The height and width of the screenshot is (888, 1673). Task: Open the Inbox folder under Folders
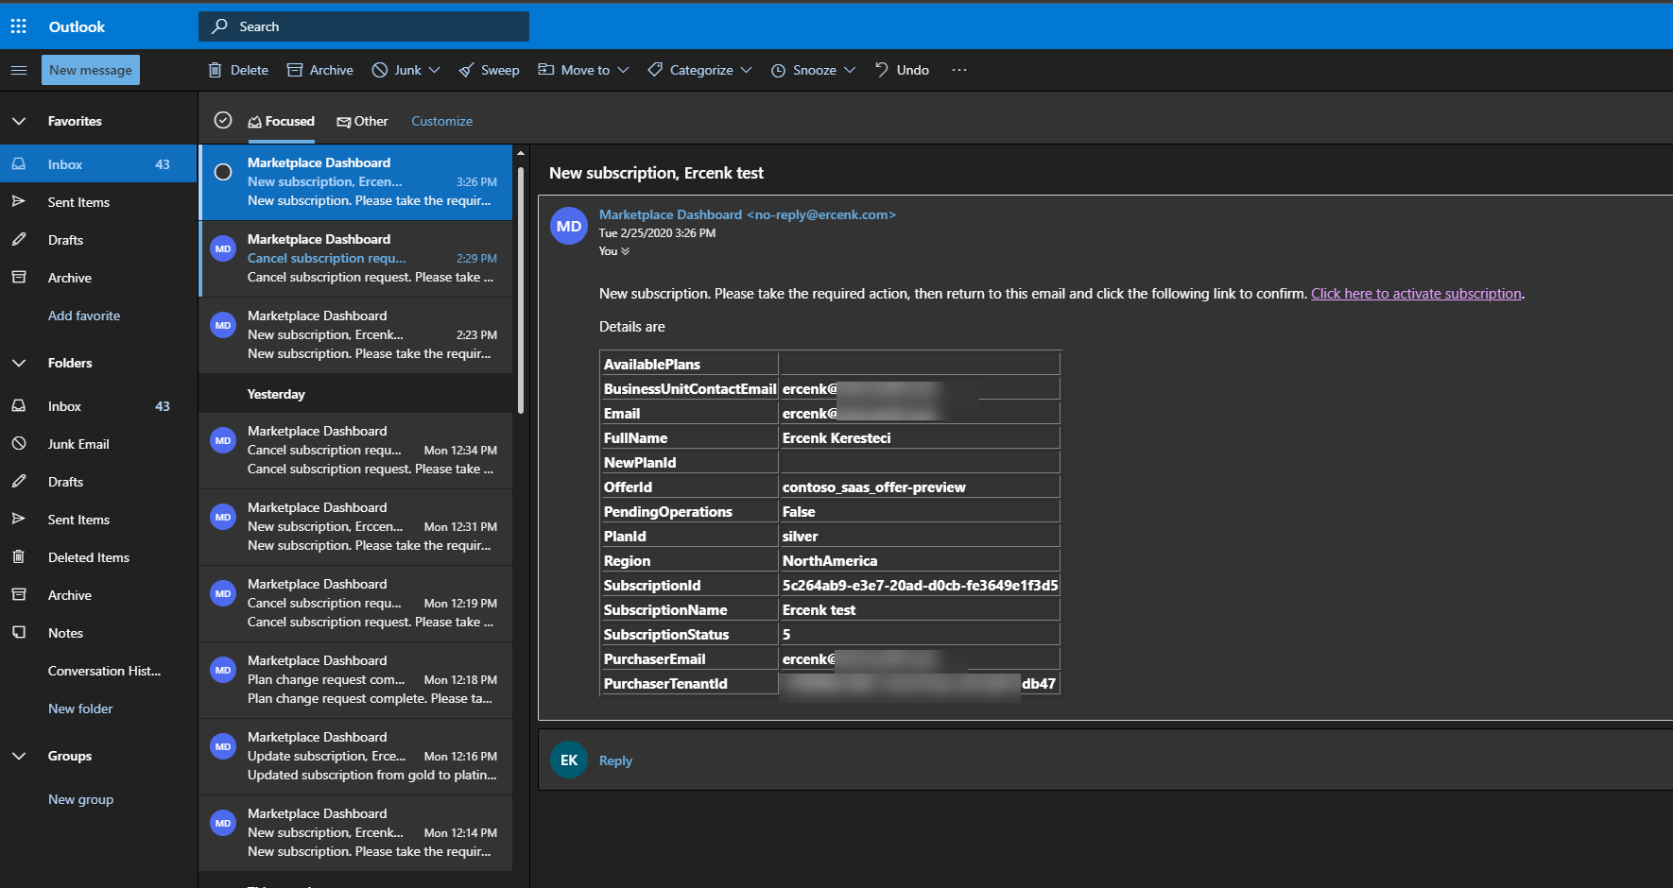tap(98, 406)
